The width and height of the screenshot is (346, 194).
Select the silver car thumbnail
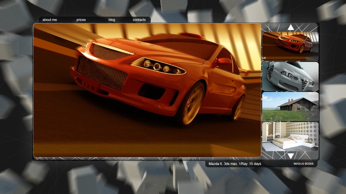[x=290, y=77]
